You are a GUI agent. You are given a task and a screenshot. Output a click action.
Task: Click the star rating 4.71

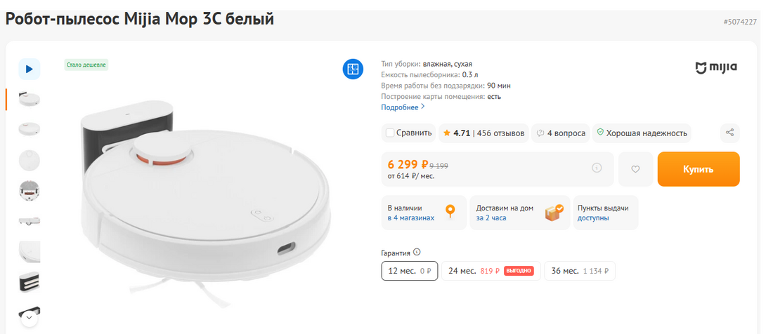tap(456, 133)
